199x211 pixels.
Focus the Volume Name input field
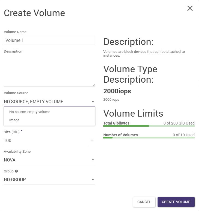pyautogui.click(x=49, y=40)
